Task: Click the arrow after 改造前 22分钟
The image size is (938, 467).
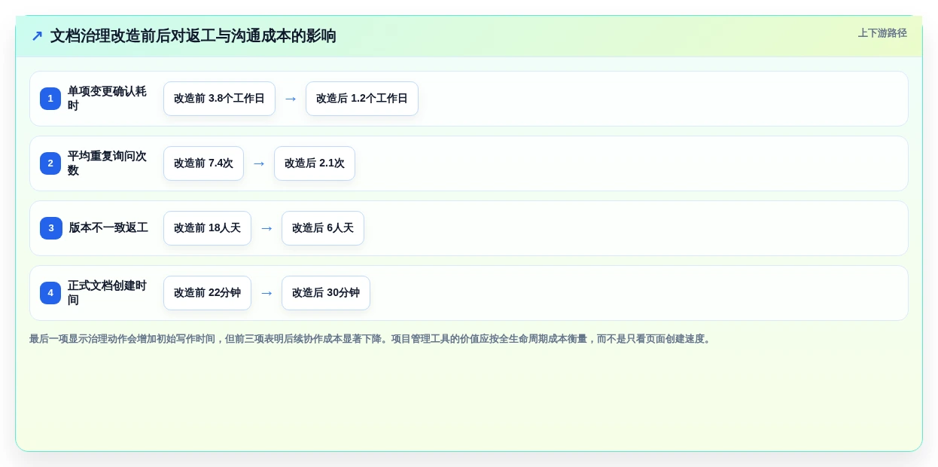Action: [266, 293]
